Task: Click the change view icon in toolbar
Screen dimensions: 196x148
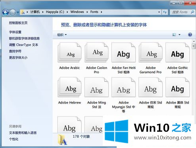Action: pyautogui.click(x=174, y=35)
